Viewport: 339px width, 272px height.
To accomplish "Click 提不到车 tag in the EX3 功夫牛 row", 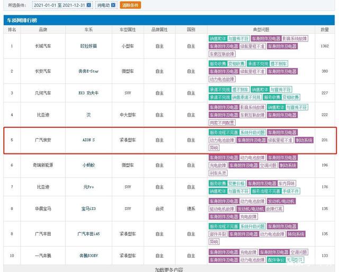I will click(x=240, y=90).
